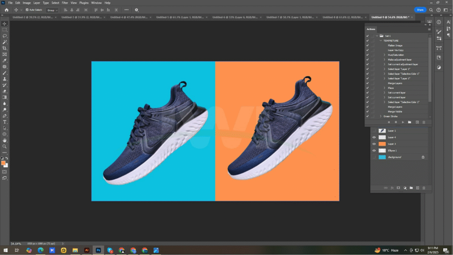This screenshot has width=453, height=255.
Task: Select the Pen tool
Action: click(x=4, y=116)
